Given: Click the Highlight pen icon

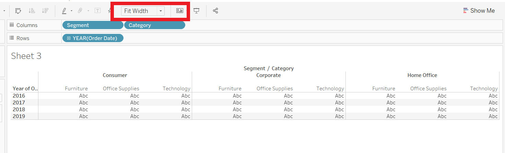Looking at the screenshot, I should click(x=64, y=11).
